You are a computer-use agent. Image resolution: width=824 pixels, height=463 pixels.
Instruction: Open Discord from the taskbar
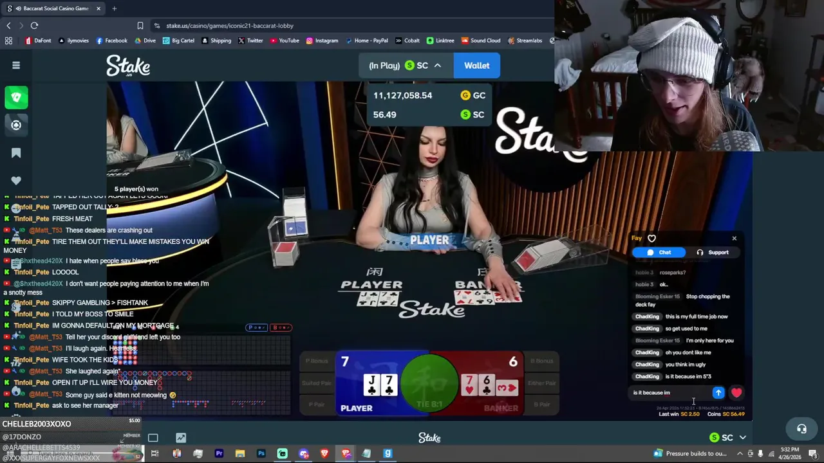tap(303, 454)
